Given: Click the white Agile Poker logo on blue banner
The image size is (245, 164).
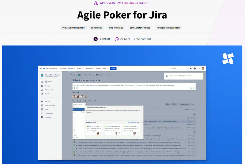Looking at the screenshot, I should 228,59.
